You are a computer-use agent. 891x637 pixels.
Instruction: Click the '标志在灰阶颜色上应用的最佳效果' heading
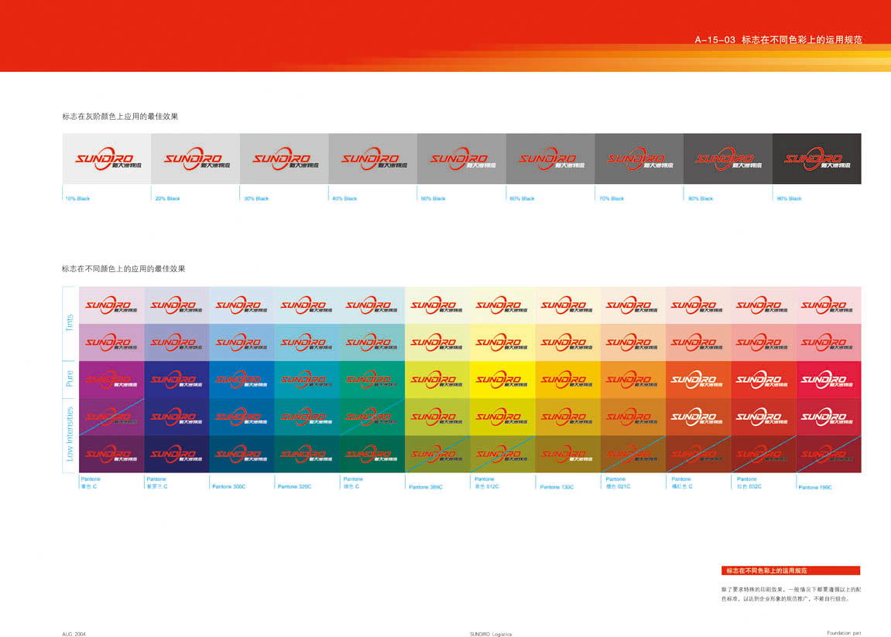coord(120,116)
